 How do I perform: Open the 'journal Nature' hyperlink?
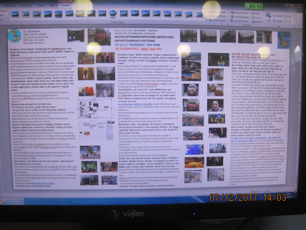coord(46,184)
